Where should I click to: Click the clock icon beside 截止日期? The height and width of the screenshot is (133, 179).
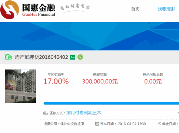point(159,124)
